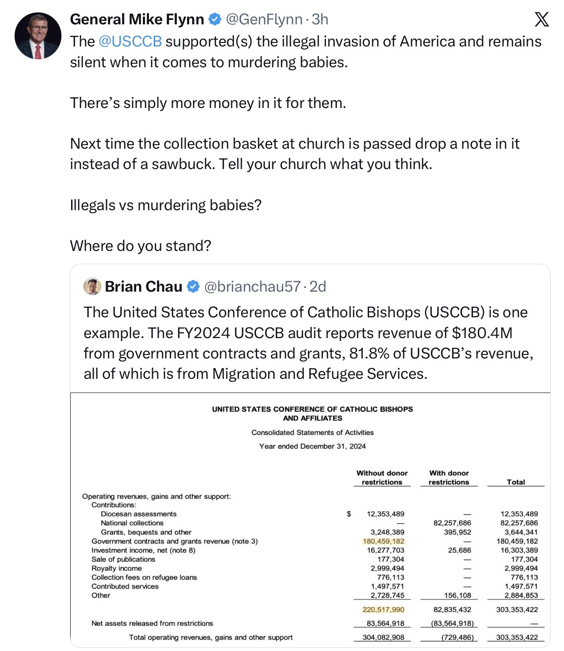
Task: Open General Mike Flynn's profile avatar
Action: [38, 36]
